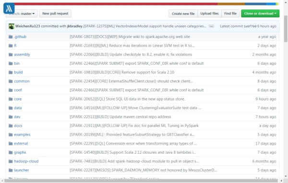Open the dev folder link

[x=17, y=117]
